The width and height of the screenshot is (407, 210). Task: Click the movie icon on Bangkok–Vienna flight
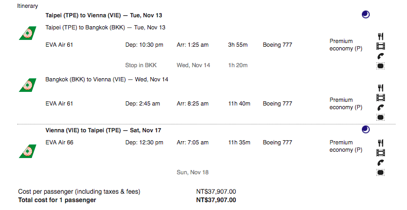pos(381,98)
